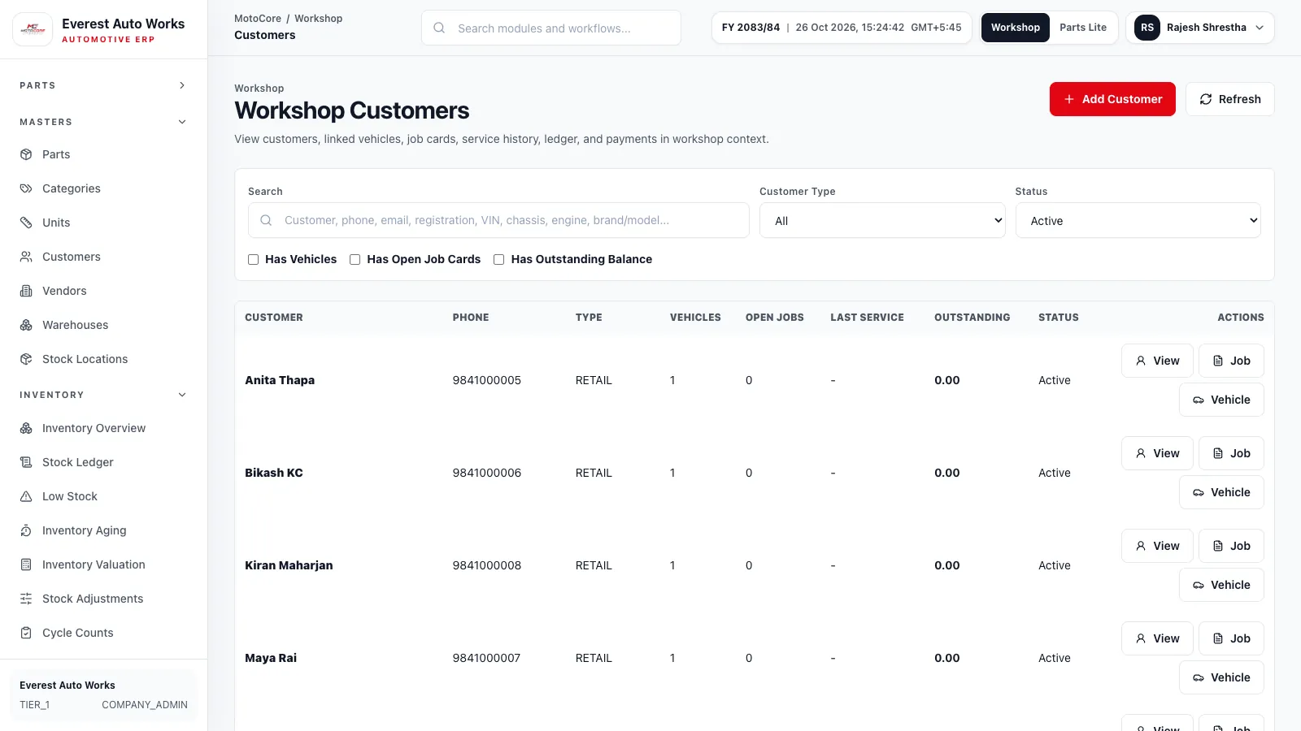This screenshot has width=1301, height=731.
Task: Focus the customer search input field
Action: pos(498,220)
